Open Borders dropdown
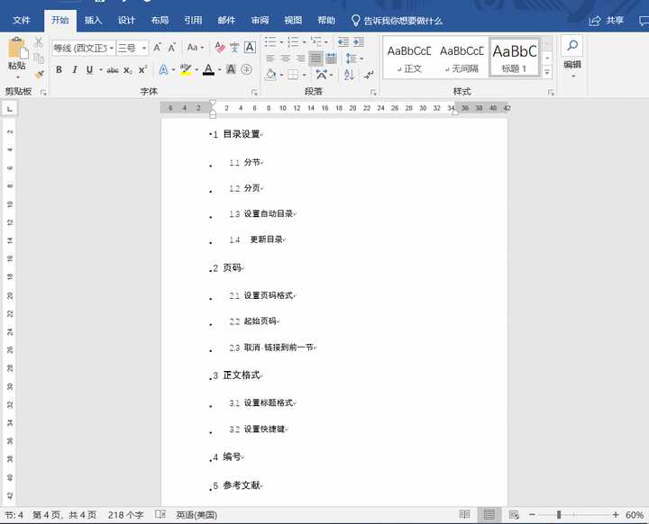Viewport: 649px width, 524px height. point(304,75)
